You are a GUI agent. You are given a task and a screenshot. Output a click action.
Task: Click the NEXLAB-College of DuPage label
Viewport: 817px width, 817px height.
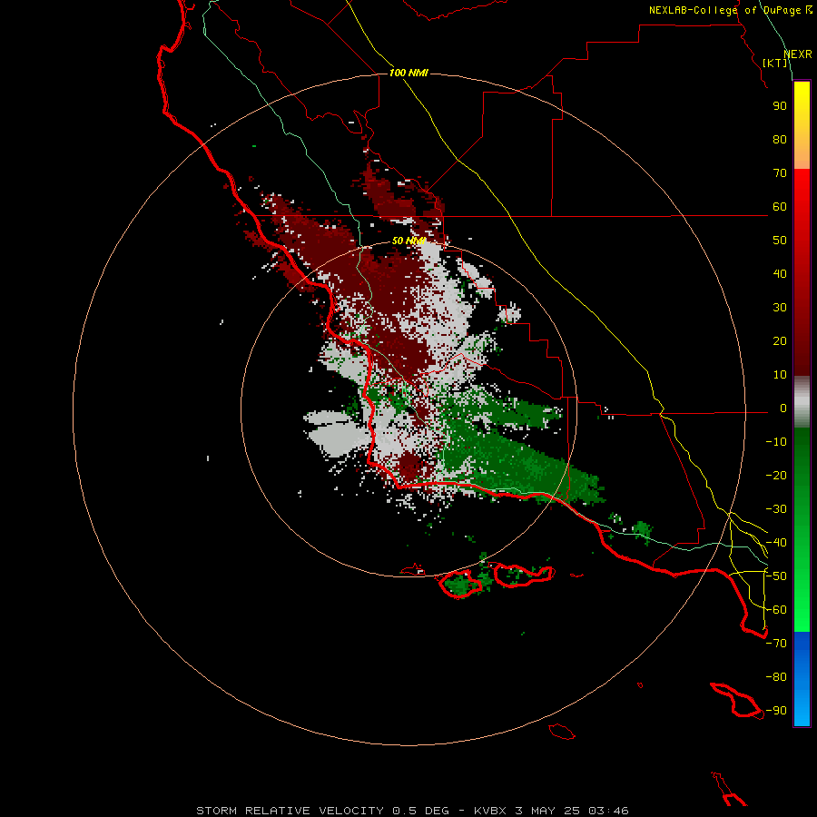pyautogui.click(x=730, y=10)
